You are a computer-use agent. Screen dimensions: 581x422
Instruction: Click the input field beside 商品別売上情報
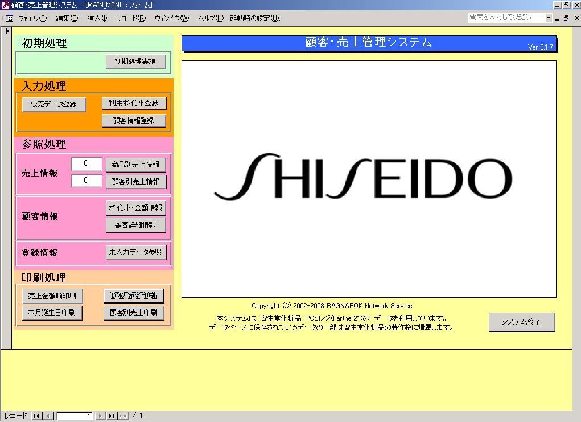86,163
